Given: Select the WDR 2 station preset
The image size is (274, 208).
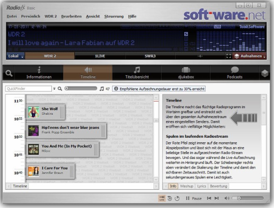Looking at the screenshot, I should point(50,56).
